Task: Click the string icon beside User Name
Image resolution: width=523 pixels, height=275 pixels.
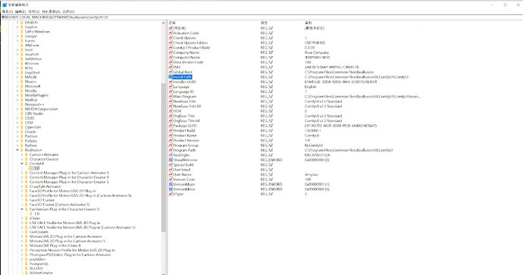Action: [x=171, y=175]
